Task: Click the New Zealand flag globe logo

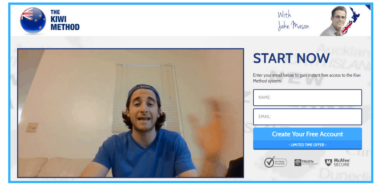Action: [33, 20]
